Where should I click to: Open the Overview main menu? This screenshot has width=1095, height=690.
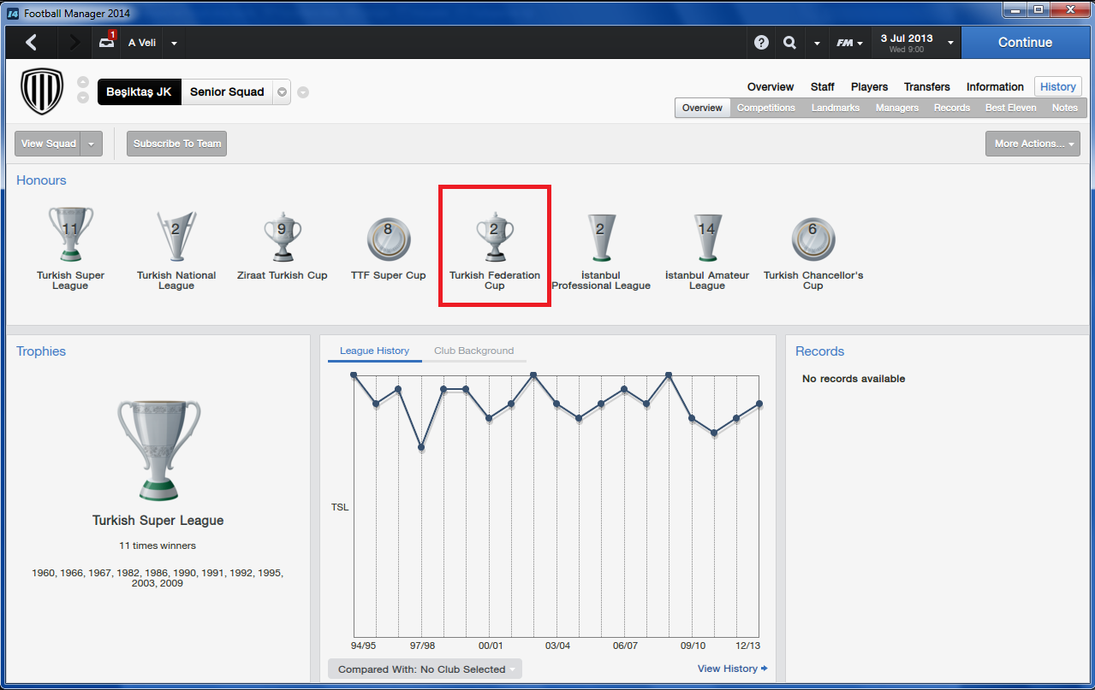point(771,86)
